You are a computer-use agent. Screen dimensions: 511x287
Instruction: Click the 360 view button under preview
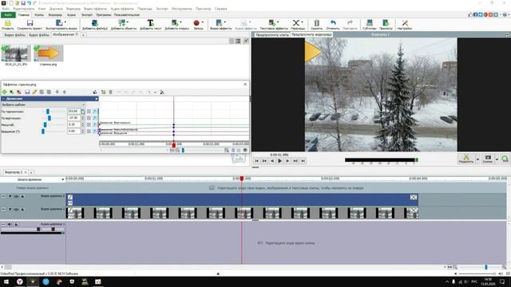tap(505, 159)
